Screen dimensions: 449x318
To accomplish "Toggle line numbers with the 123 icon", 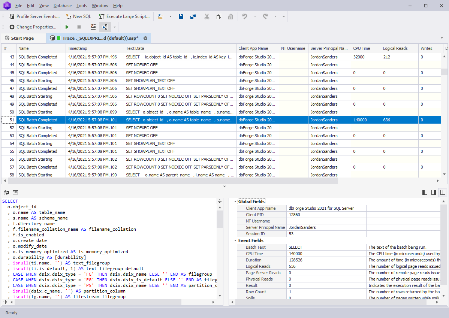I will (15, 192).
